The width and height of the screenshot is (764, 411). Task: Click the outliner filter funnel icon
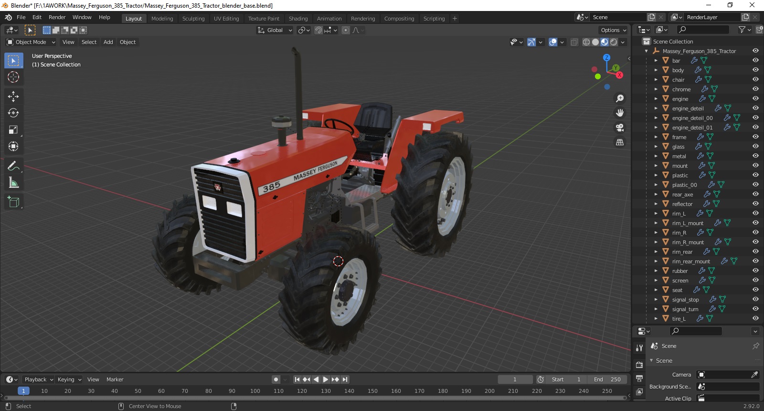pos(742,30)
